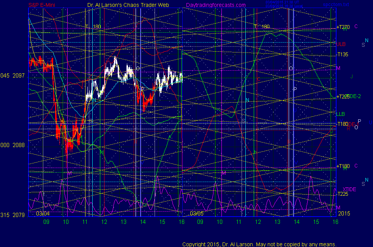This screenshot has width=373, height=247.
Task: Select the -T135 level label
Action: pos(343,54)
